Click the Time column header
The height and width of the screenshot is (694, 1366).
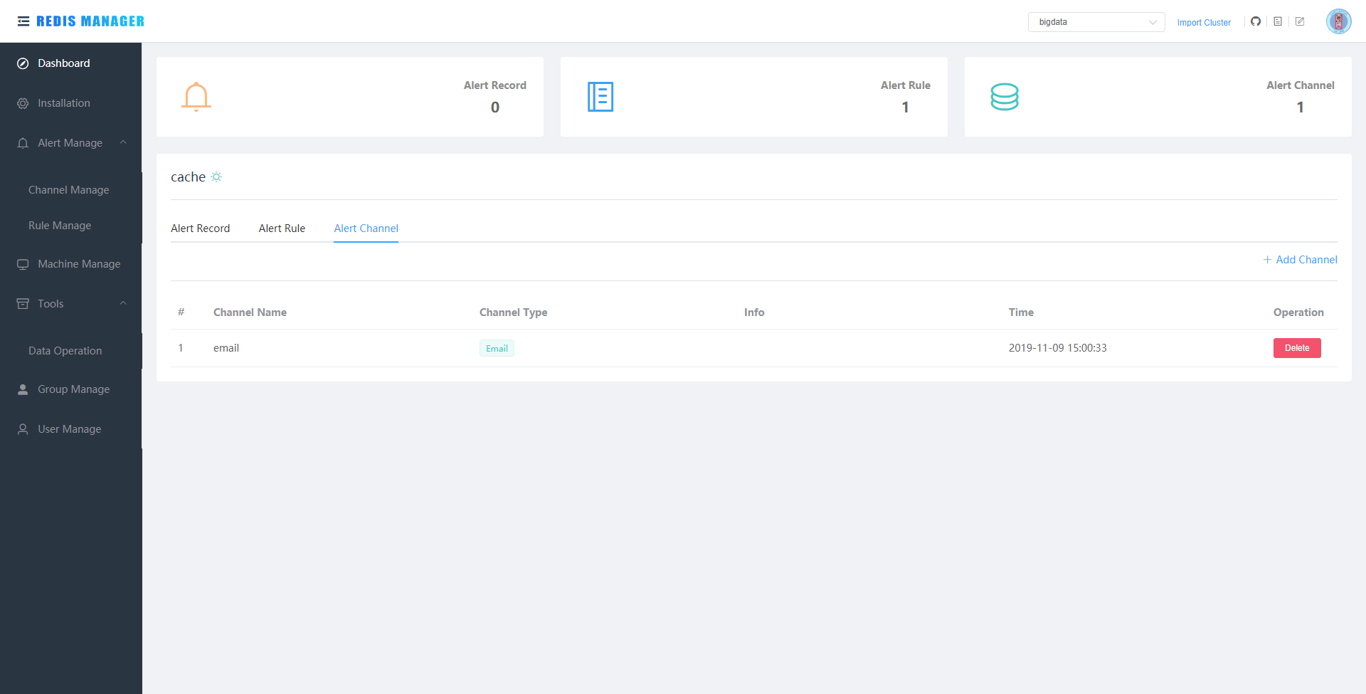1021,312
